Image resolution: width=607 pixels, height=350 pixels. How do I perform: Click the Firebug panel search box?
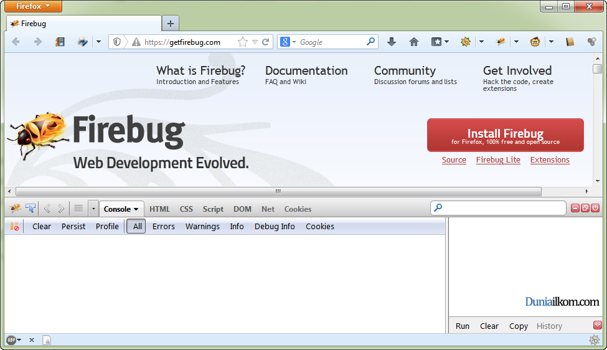[498, 208]
